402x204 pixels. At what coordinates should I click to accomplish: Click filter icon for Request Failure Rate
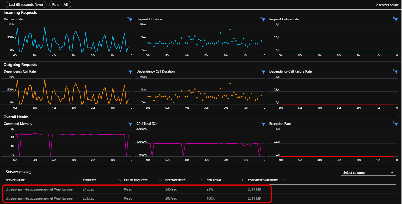[395, 19]
